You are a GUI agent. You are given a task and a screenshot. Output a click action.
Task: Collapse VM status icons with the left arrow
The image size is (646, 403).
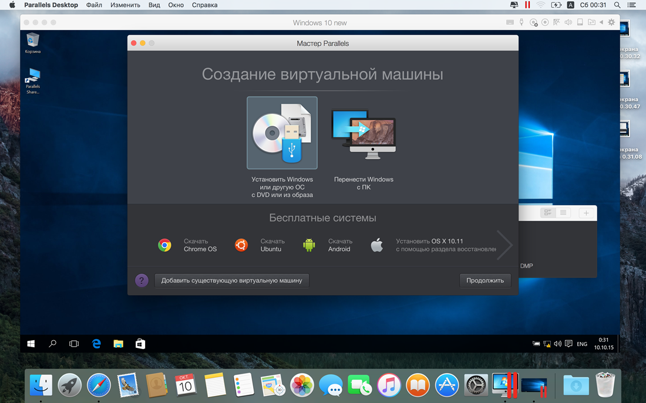[601, 22]
